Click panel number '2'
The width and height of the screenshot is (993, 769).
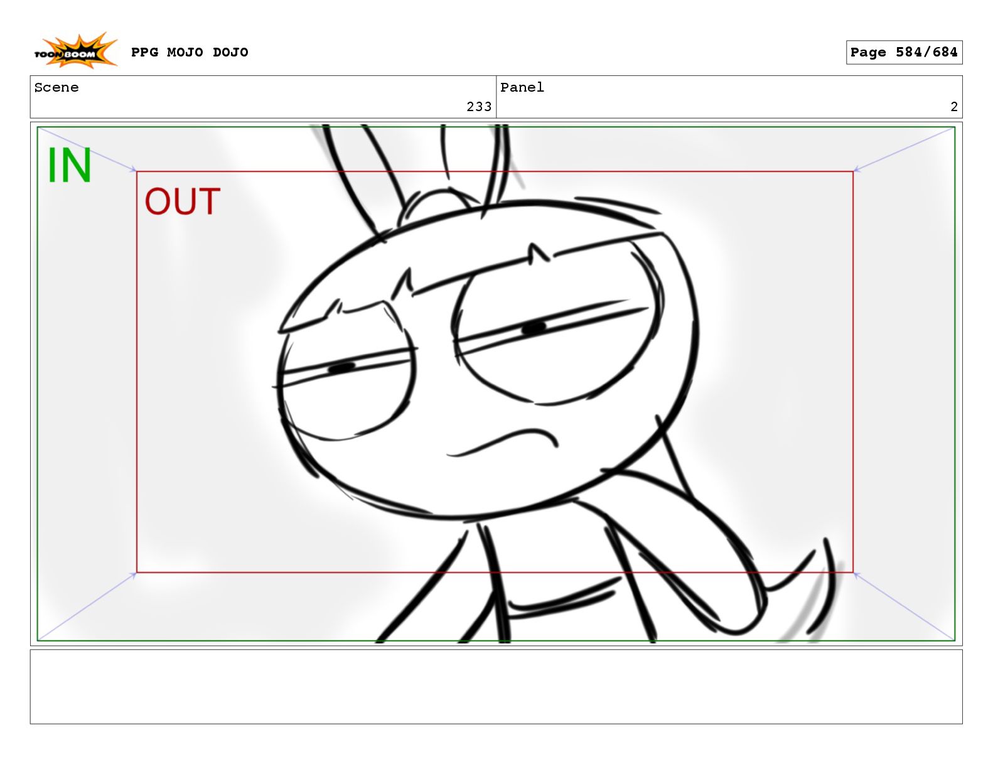click(954, 107)
